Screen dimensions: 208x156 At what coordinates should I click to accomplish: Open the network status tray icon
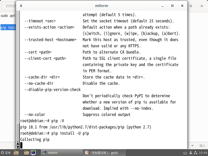tap(195, 153)
